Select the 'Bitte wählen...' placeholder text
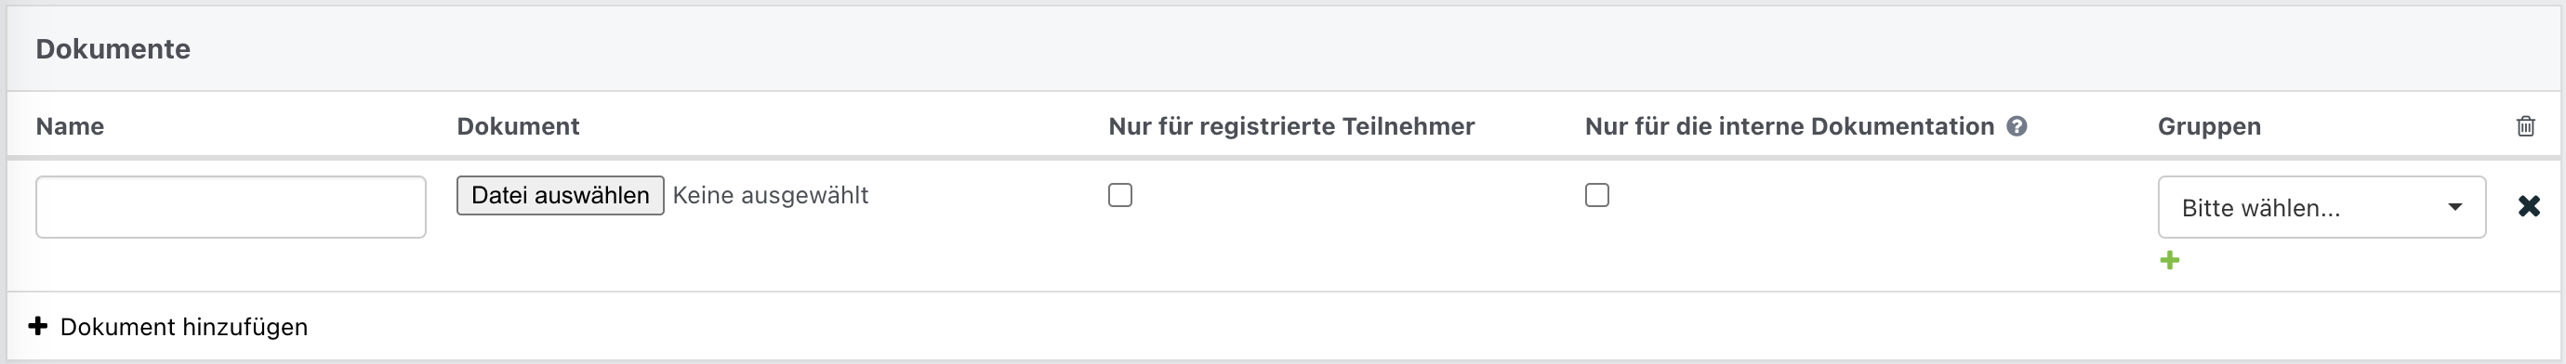This screenshot has width=2566, height=364. [x=2260, y=208]
